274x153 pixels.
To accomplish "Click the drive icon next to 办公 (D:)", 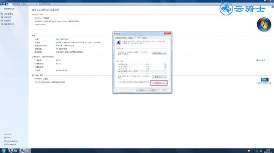I will click(119, 69).
